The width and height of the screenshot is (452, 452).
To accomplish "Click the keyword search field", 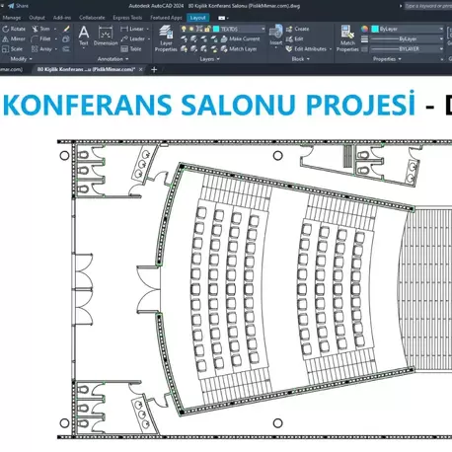I will (428, 6).
